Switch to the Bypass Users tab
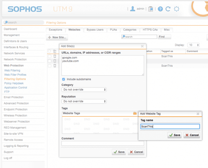The width and height of the screenshot is (208, 168). pos(95,30)
